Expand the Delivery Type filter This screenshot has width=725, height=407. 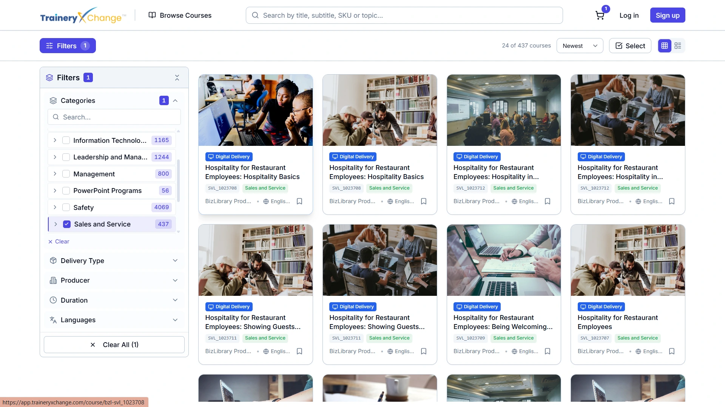[x=114, y=261]
